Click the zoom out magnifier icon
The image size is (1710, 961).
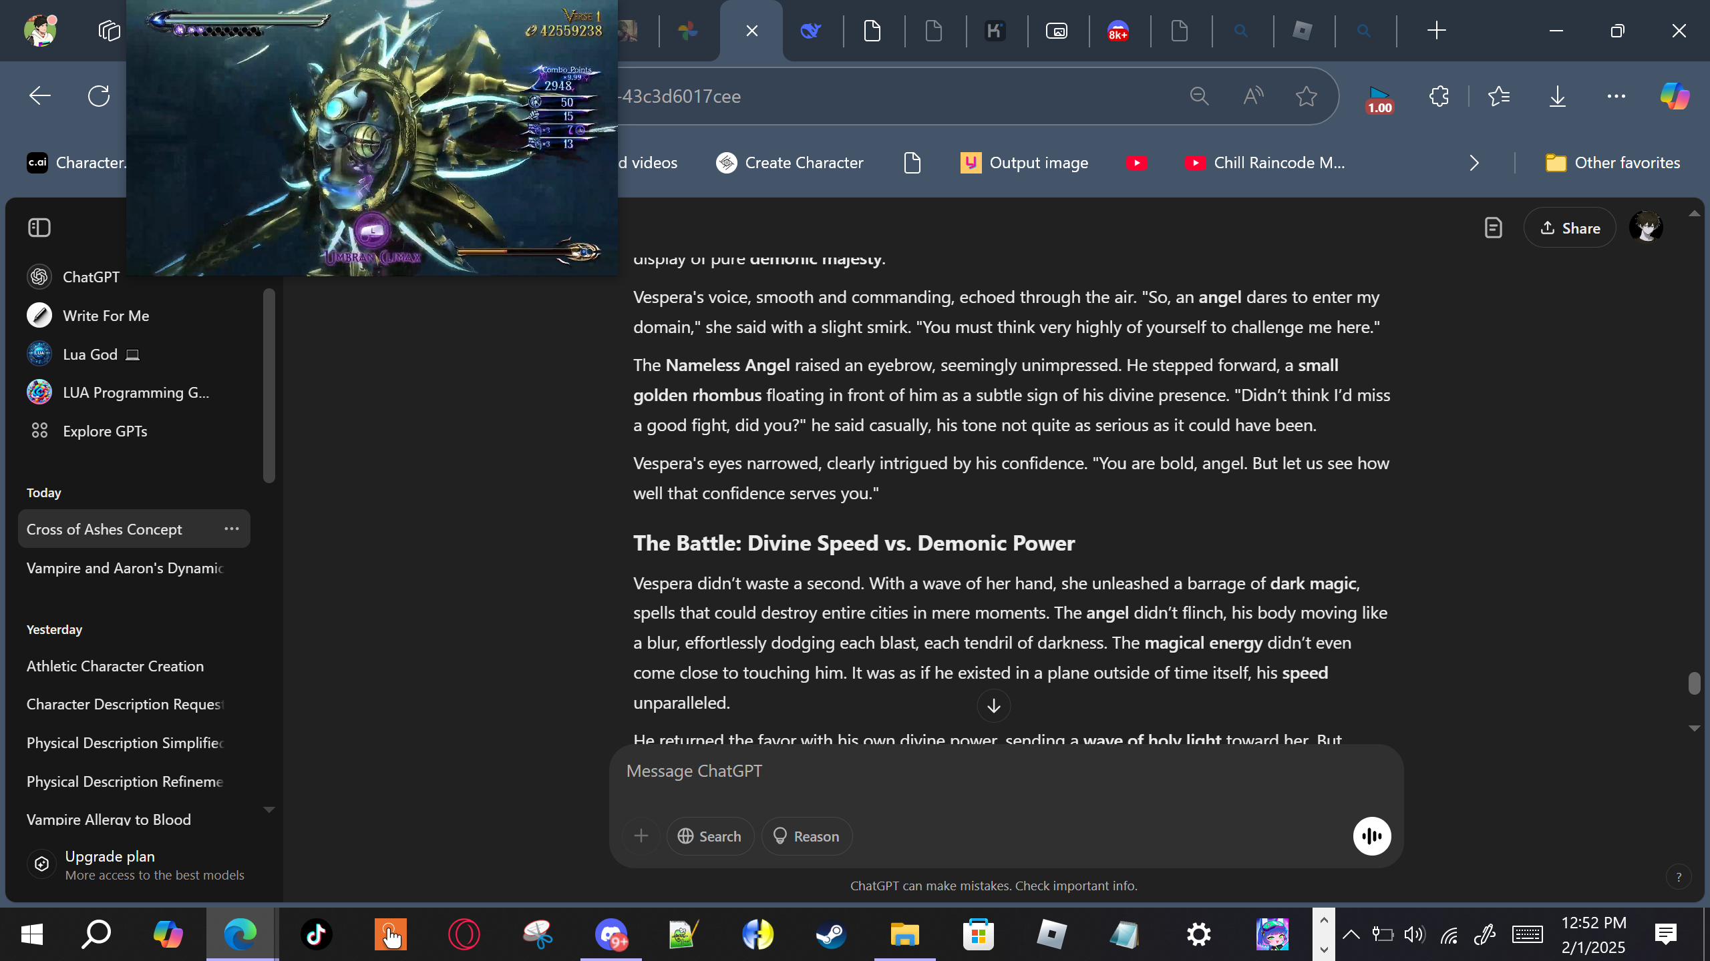[x=1199, y=96]
